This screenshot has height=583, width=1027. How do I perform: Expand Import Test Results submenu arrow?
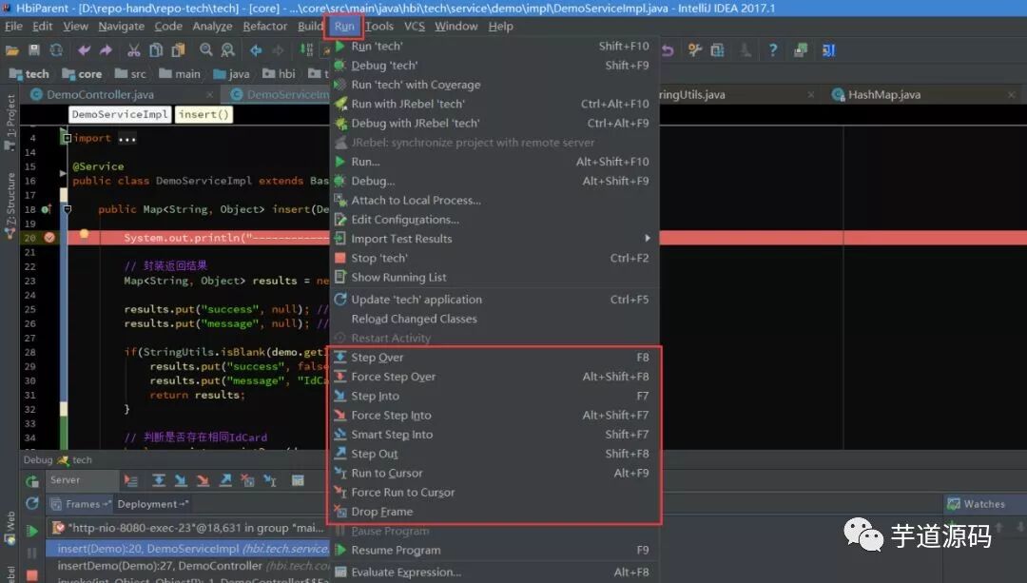tap(648, 239)
